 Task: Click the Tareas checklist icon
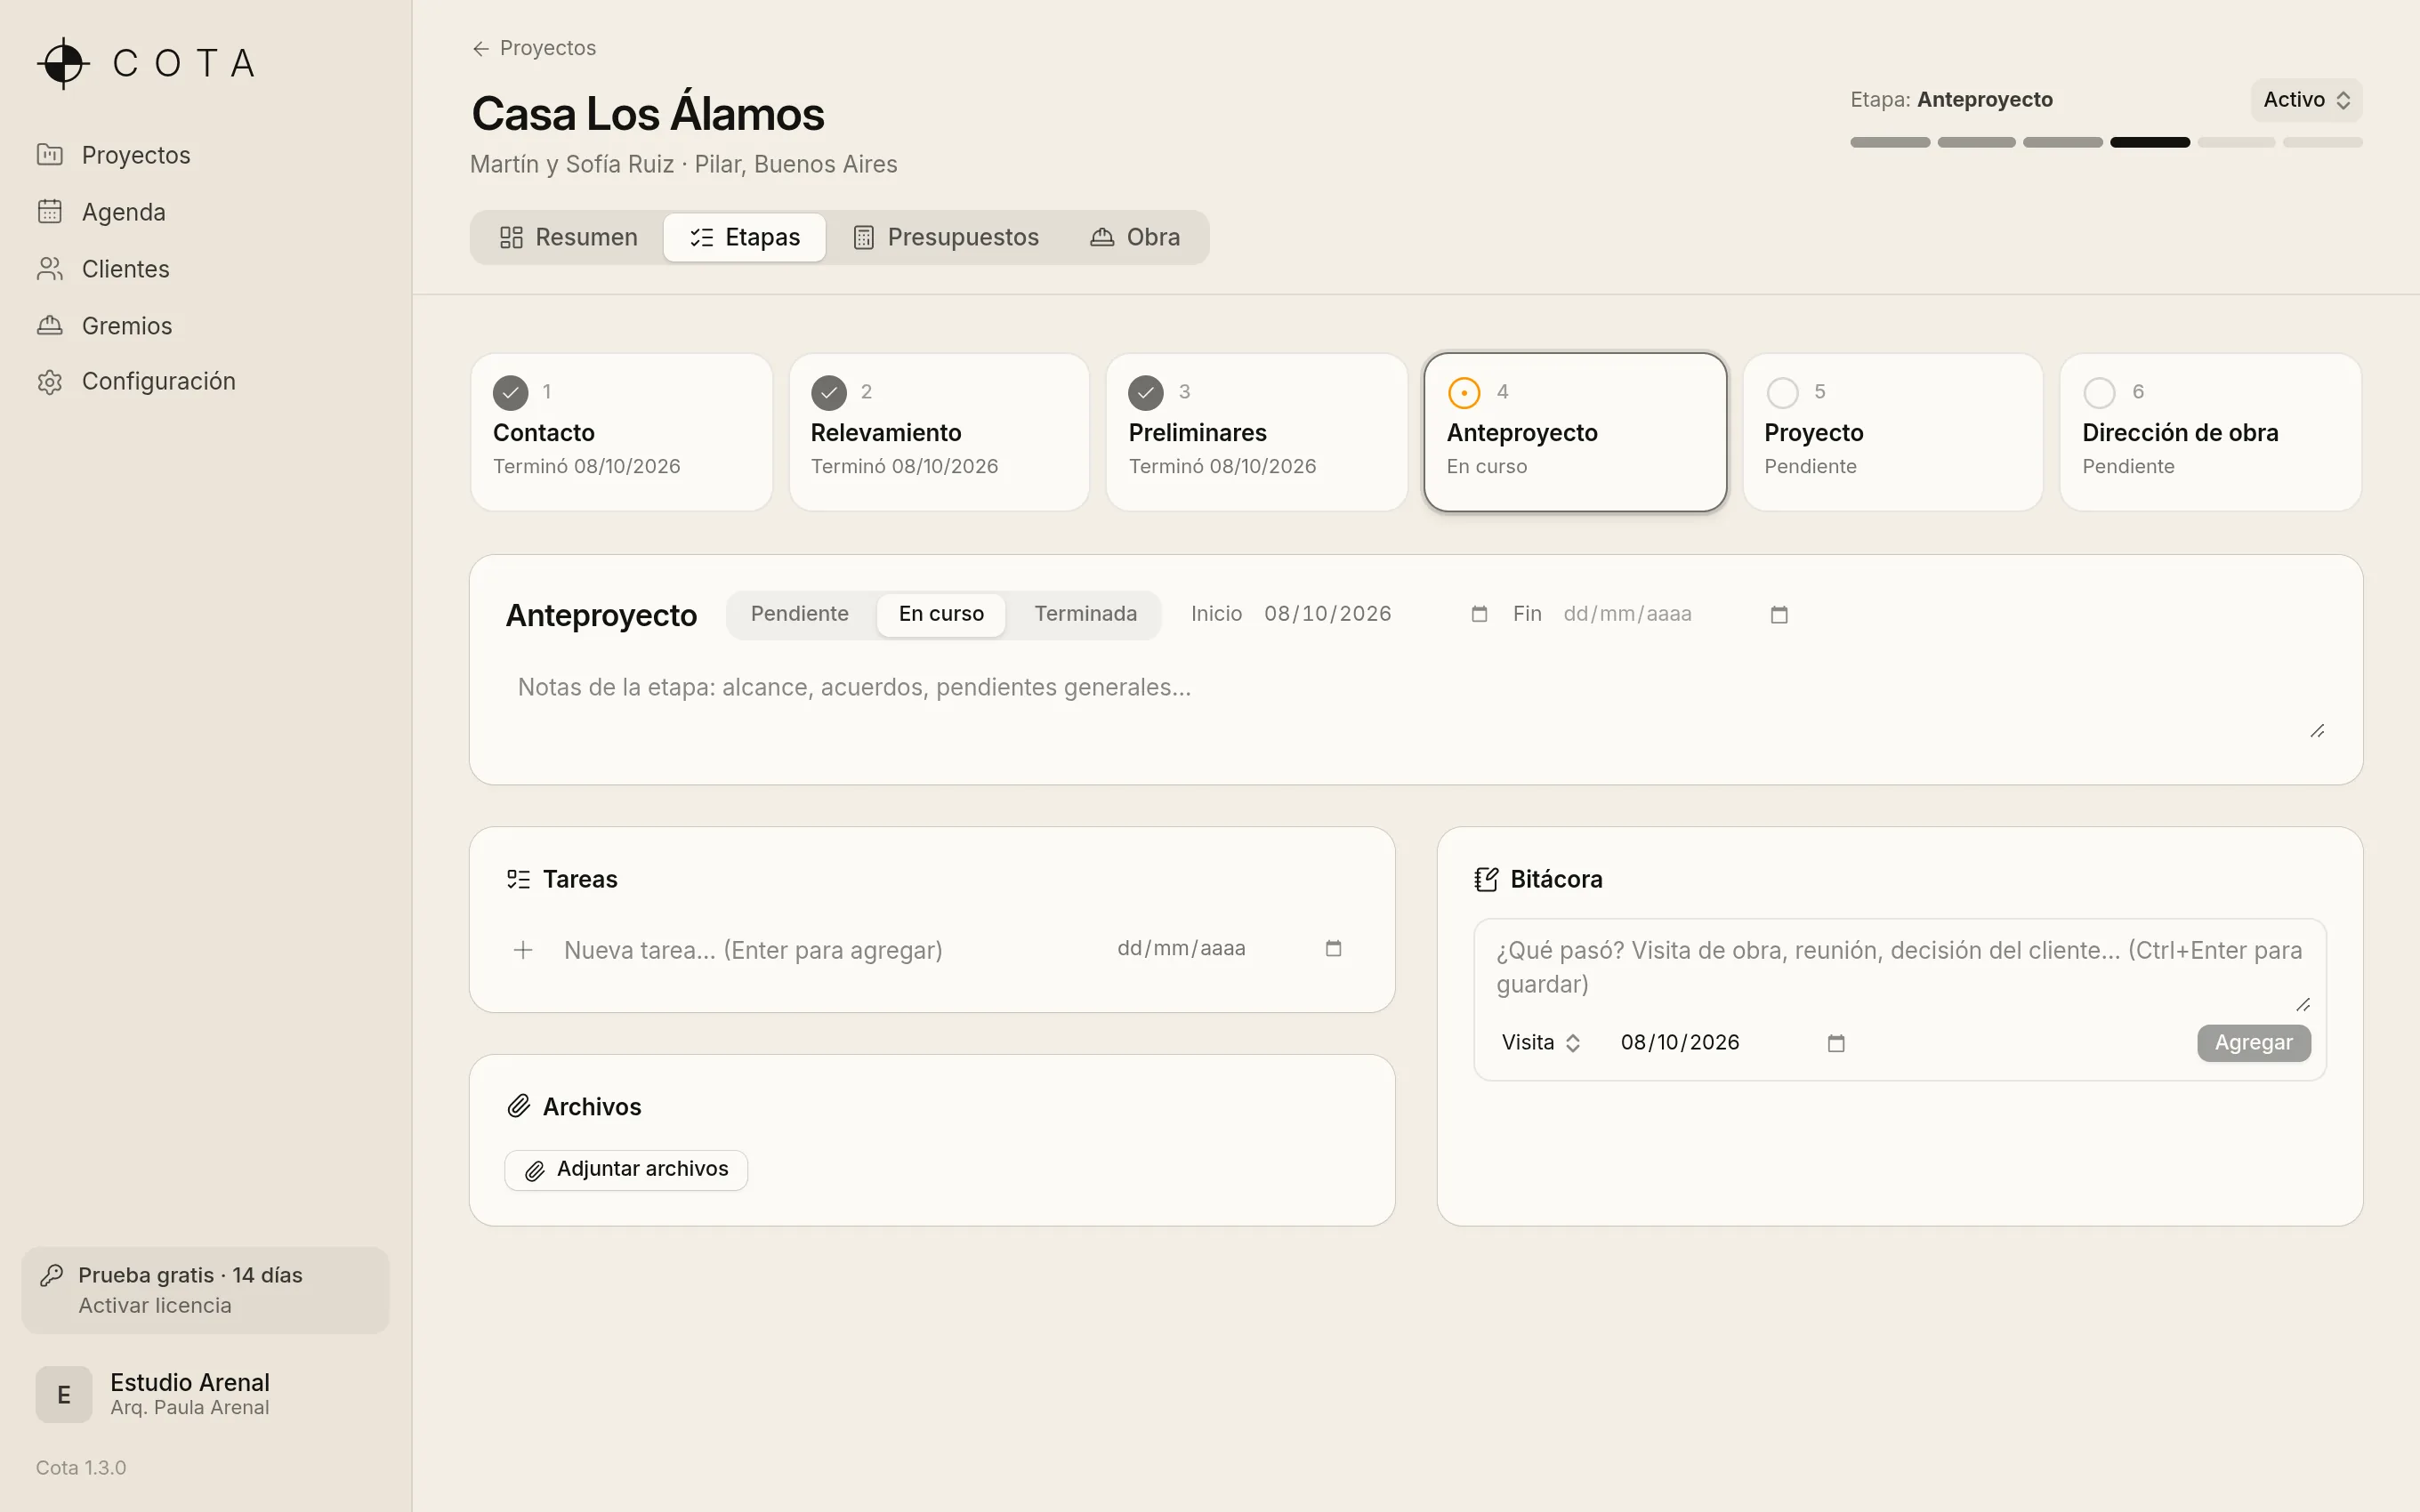click(x=518, y=879)
